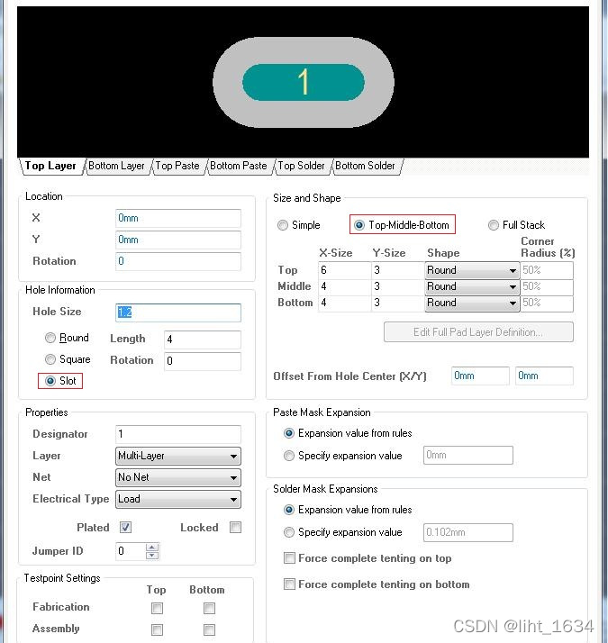608x643 pixels.
Task: Click Top Corner Radius field
Action: tap(547, 270)
